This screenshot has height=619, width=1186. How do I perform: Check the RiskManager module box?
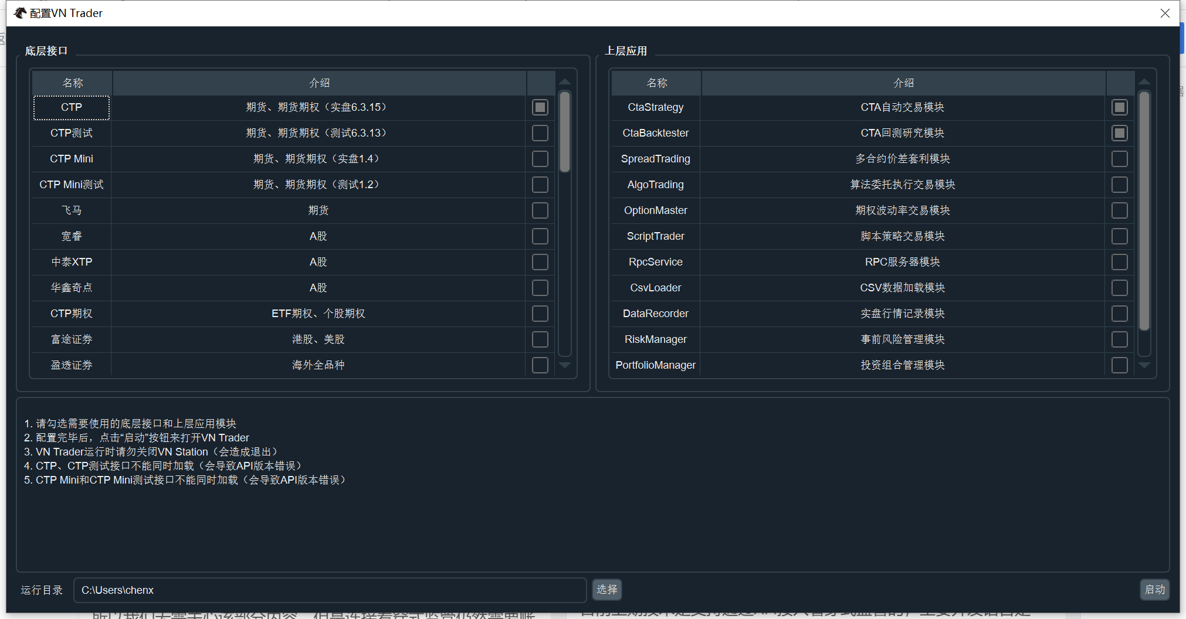click(x=1119, y=339)
